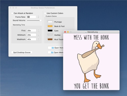Click the Sound Volume slider knob
Image resolution: width=127 pixels, height=96 pixels.
41,20
